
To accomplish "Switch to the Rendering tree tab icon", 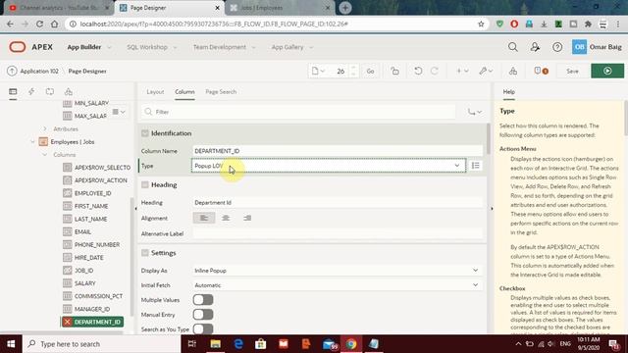I will 13,91.
